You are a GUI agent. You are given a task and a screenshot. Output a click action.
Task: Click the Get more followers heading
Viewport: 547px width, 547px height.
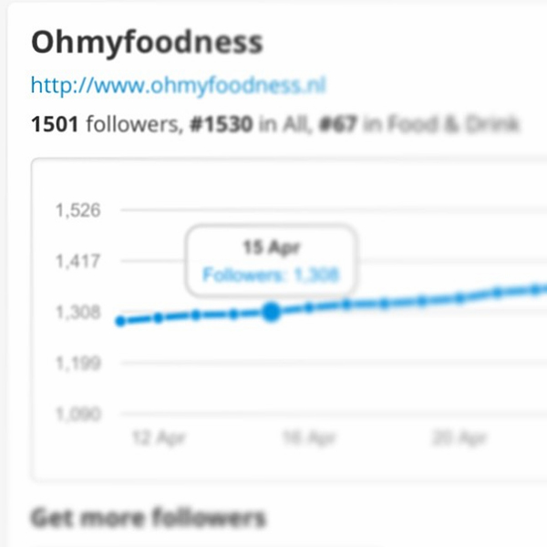tap(149, 519)
